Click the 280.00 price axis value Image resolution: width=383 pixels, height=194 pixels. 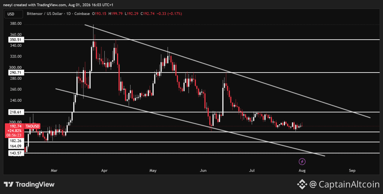(16, 78)
